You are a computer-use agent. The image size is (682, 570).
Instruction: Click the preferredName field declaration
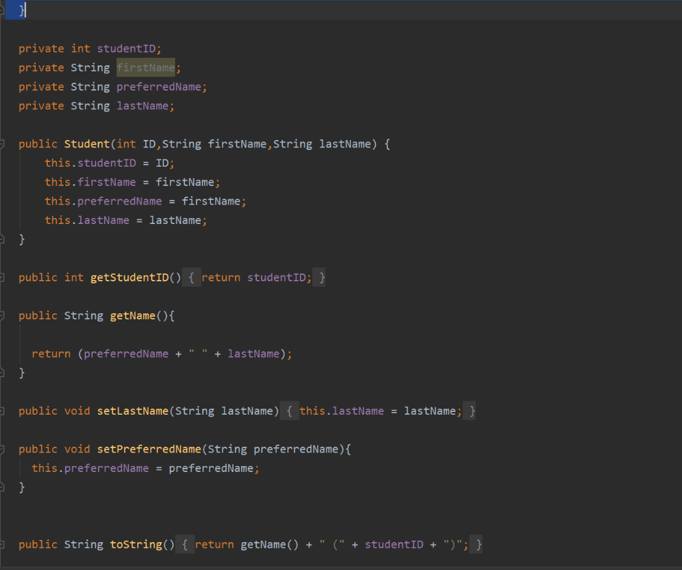159,86
